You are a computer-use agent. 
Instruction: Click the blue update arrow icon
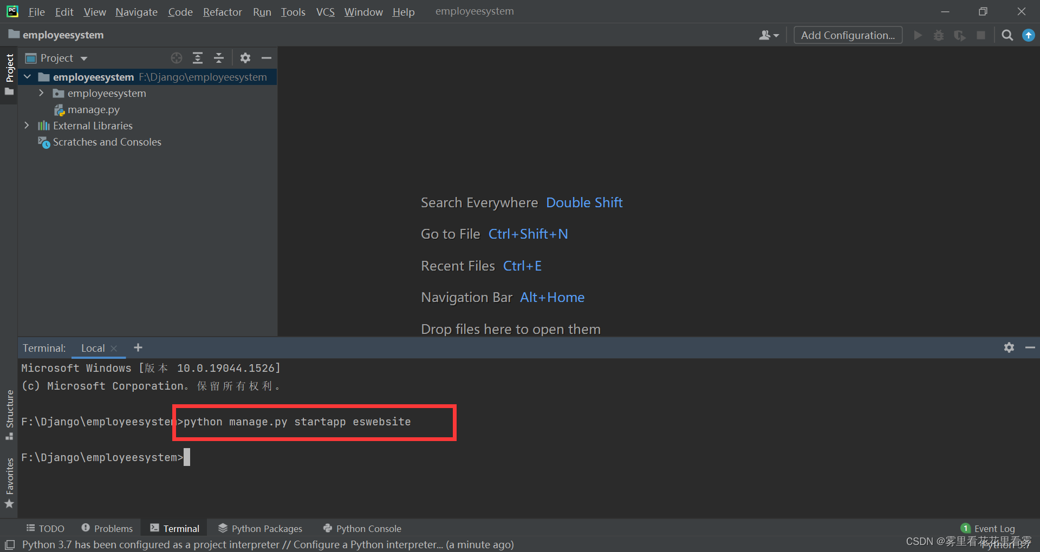click(1028, 35)
